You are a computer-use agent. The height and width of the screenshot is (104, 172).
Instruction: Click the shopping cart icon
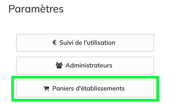click(x=46, y=88)
